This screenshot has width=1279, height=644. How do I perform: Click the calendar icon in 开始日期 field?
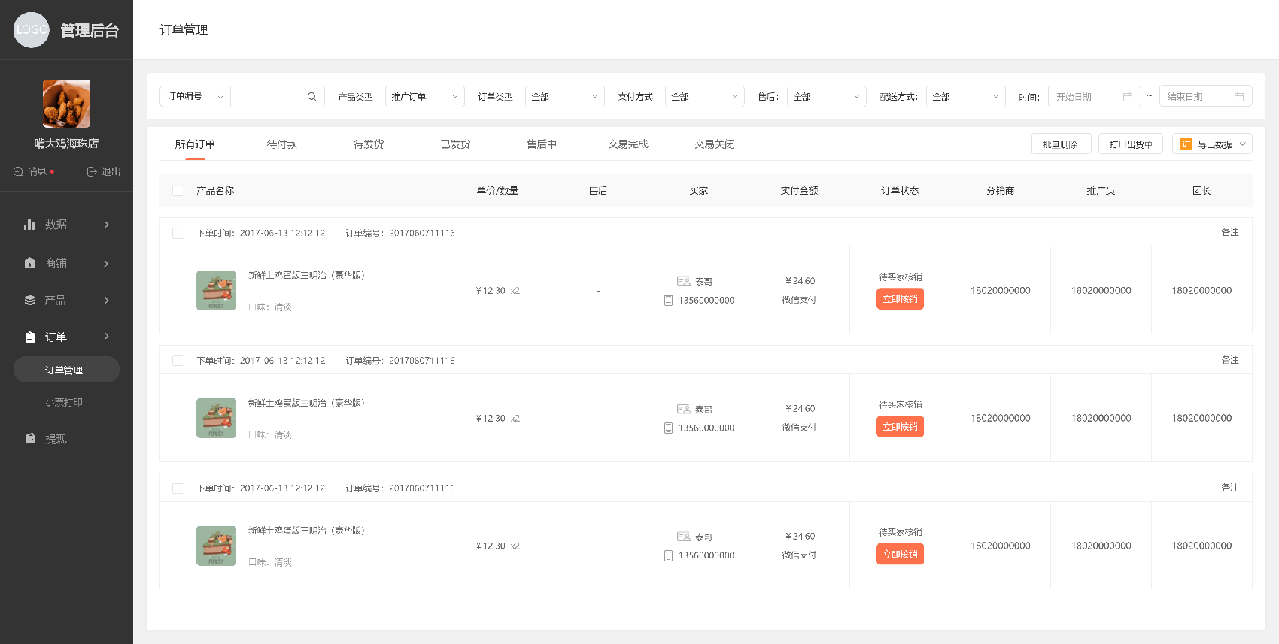point(1128,97)
